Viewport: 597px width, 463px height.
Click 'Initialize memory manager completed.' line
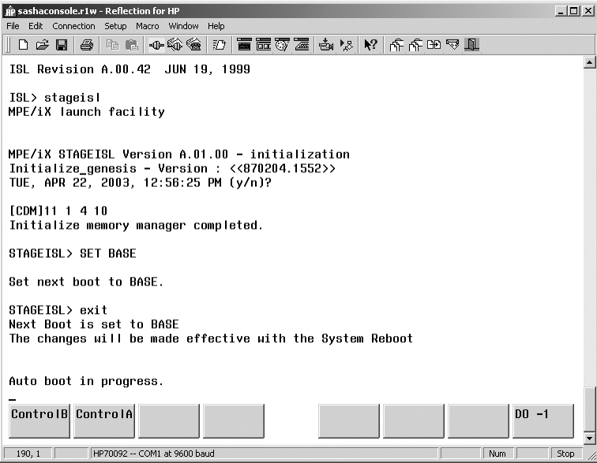coord(136,226)
